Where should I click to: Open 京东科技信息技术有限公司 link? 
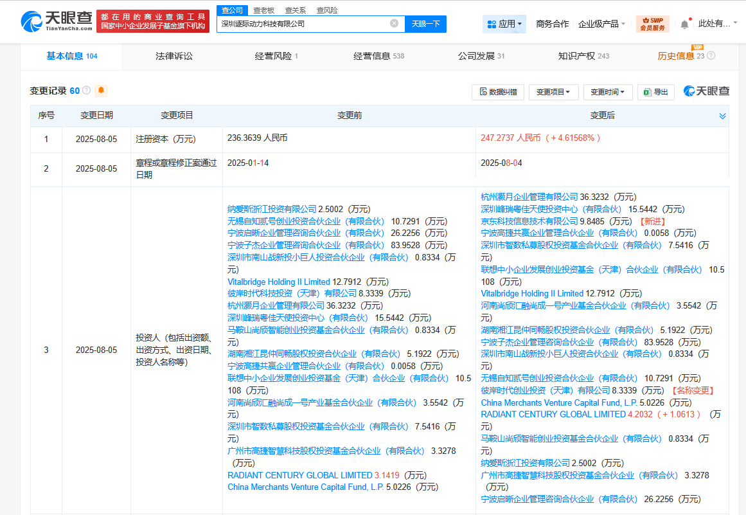click(x=529, y=221)
